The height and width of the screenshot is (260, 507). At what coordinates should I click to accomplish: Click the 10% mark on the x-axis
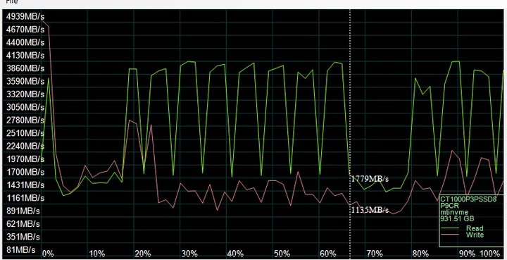tap(96, 253)
